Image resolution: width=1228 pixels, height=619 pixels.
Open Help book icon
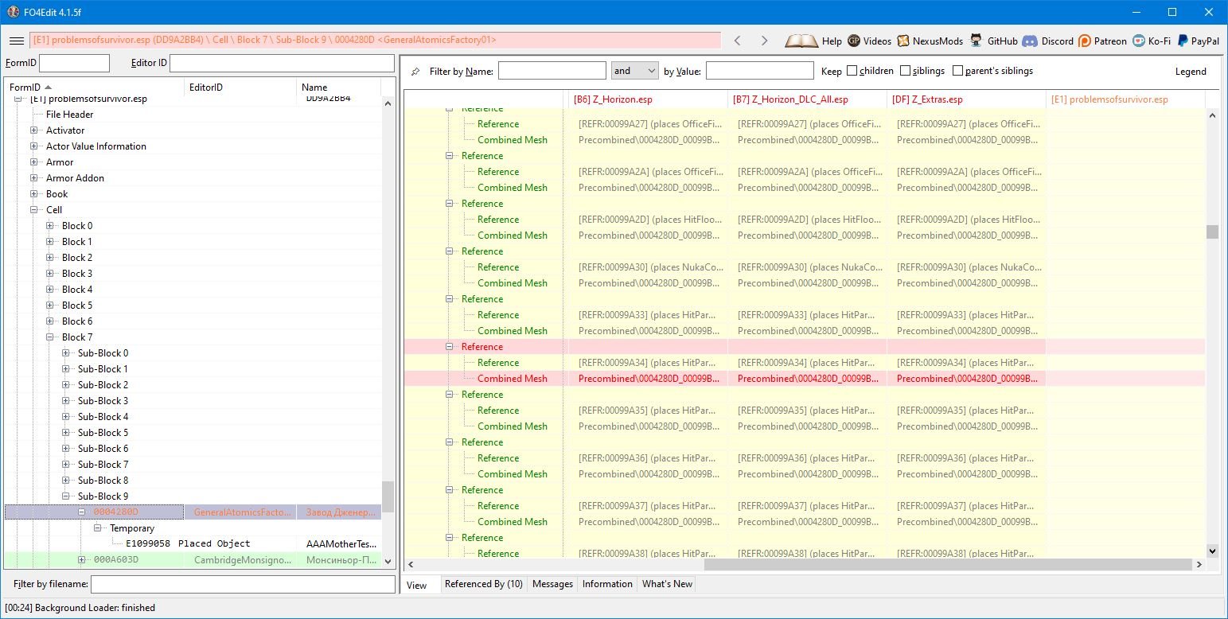(801, 41)
